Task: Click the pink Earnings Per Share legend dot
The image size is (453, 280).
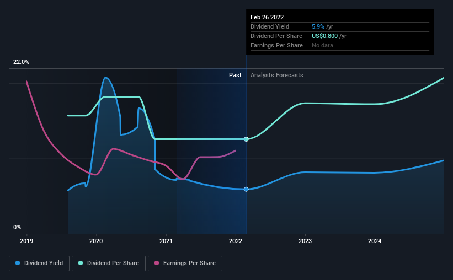Action: pos(157,263)
